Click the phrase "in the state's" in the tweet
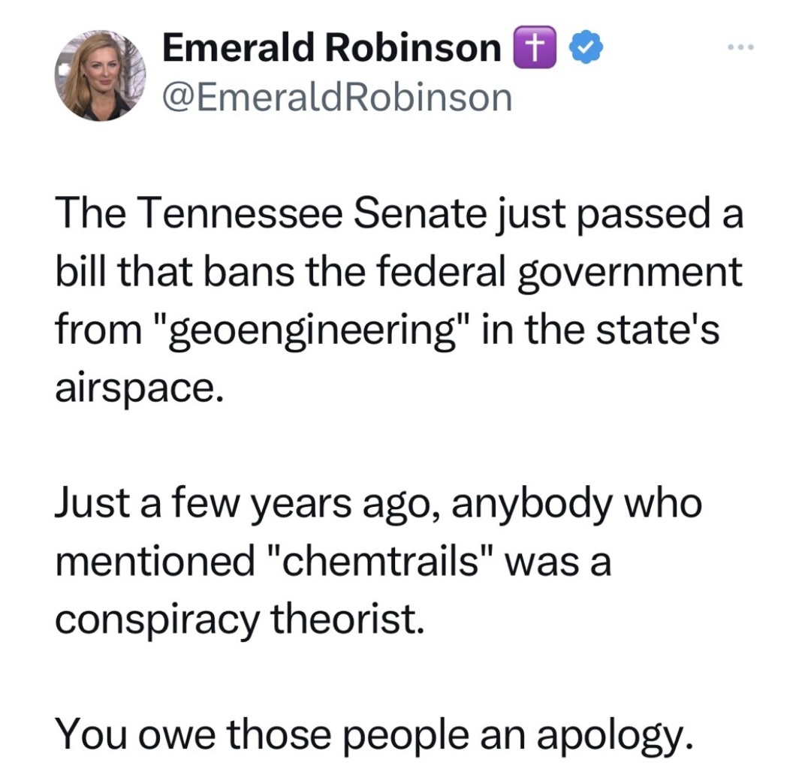811x784 pixels. (601, 330)
